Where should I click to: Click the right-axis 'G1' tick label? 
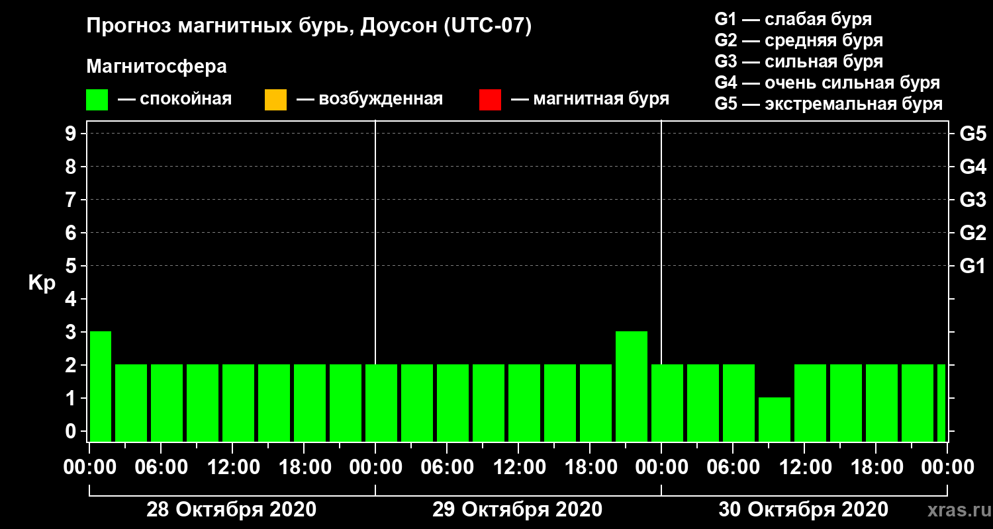(973, 266)
